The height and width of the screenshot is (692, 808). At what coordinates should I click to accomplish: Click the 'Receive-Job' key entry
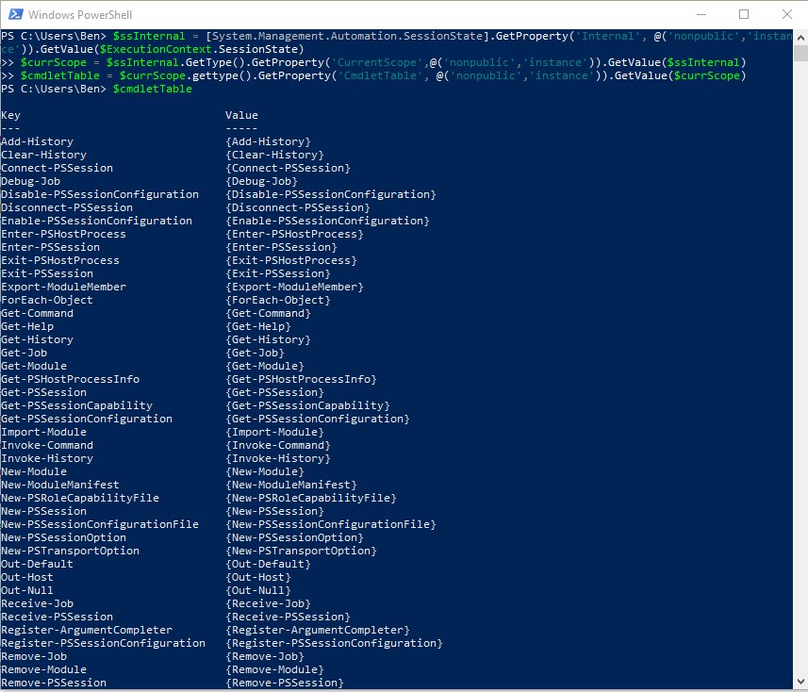37,603
